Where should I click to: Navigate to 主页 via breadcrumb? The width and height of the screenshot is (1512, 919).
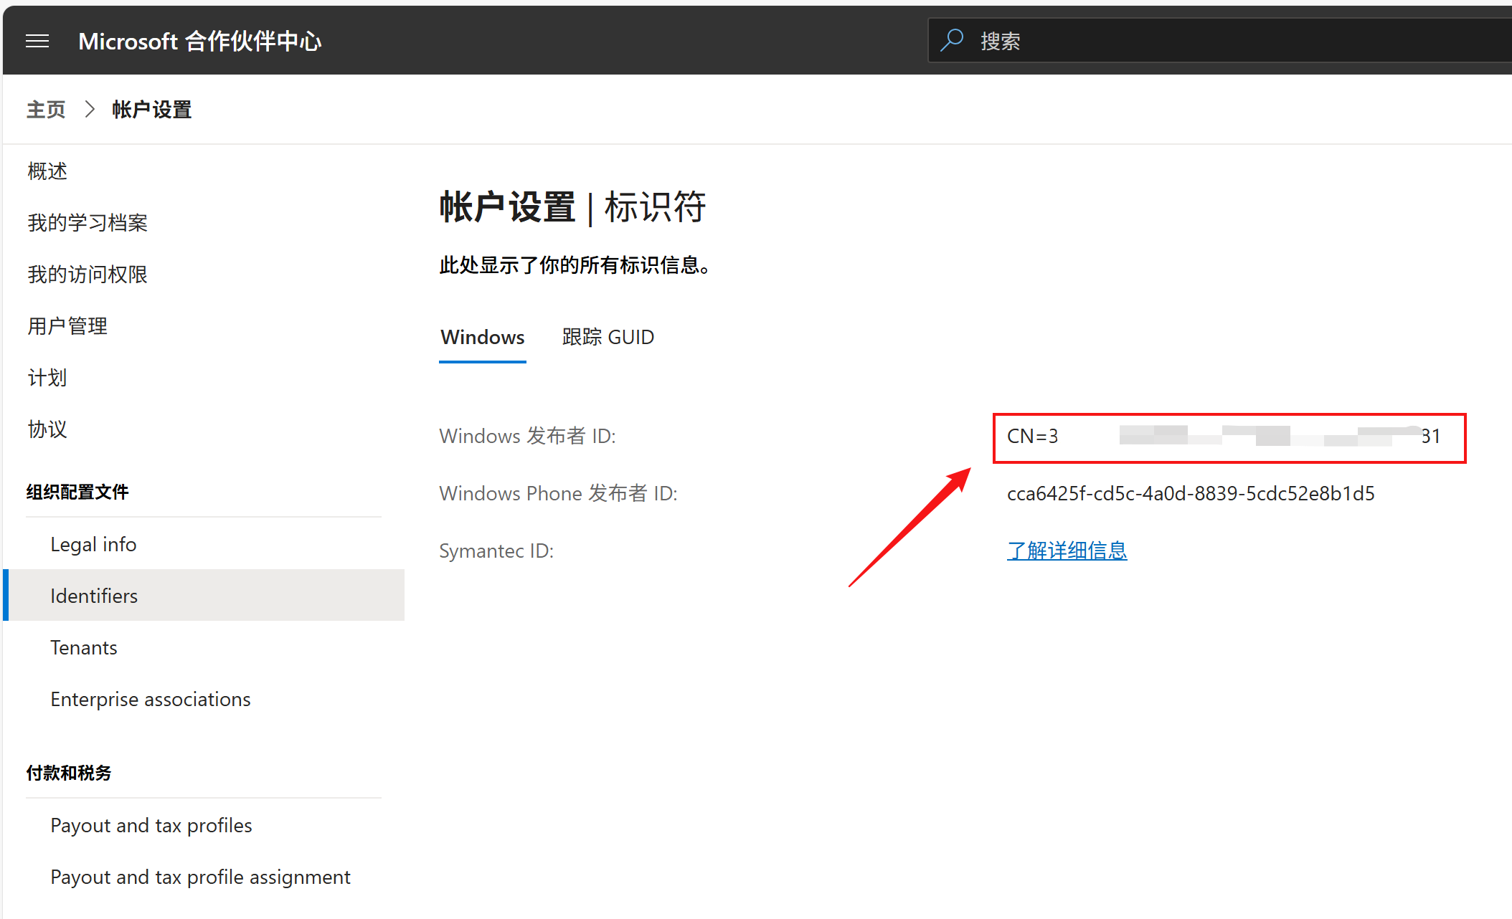(x=45, y=109)
